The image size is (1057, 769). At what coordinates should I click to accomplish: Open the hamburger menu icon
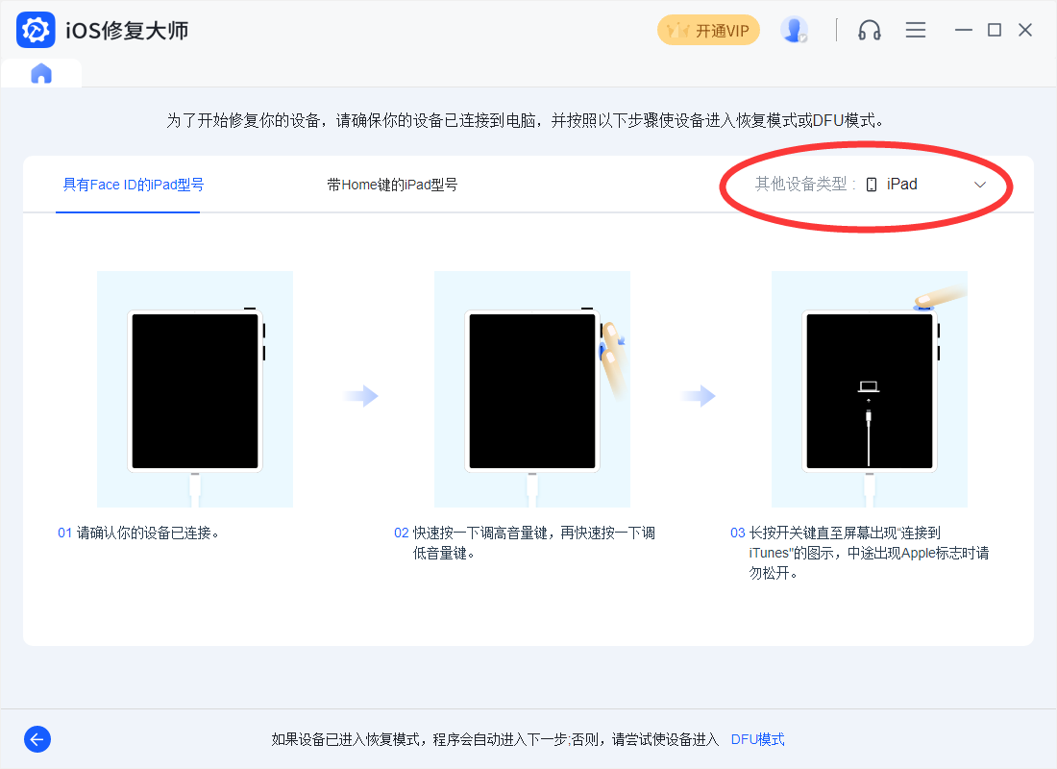[x=916, y=30]
